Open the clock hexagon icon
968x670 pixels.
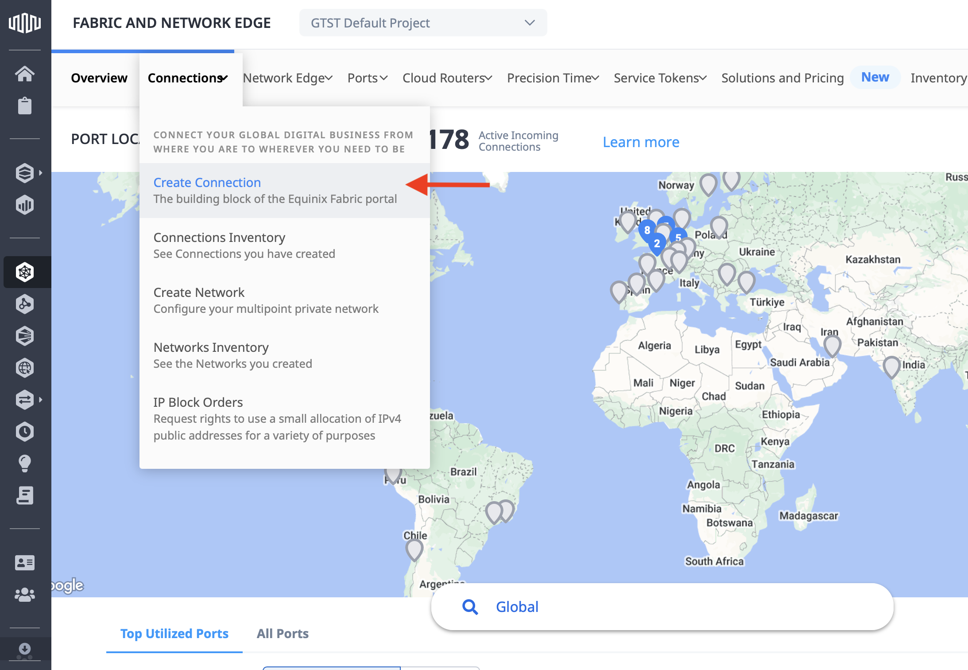(25, 432)
